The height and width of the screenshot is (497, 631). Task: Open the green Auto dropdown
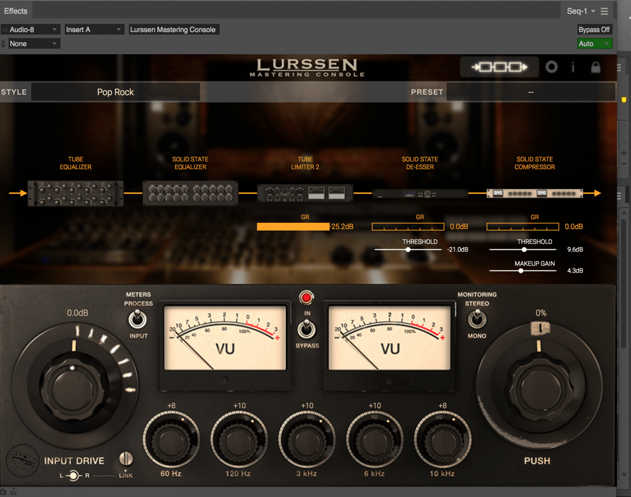tap(594, 43)
